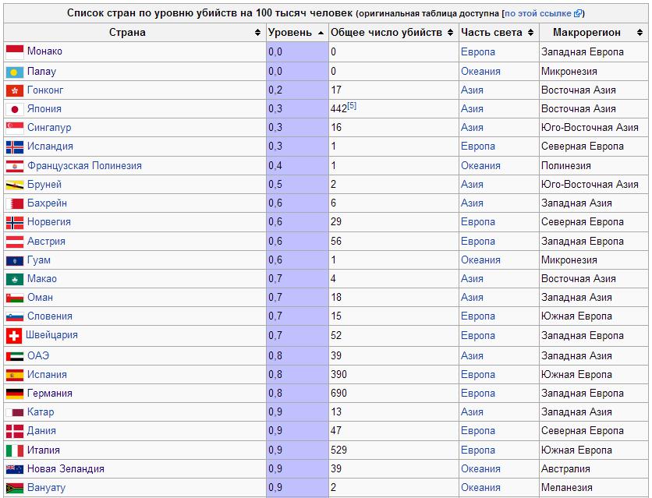Open footnote reference [5] next to 442
The height and width of the screenshot is (498, 652).
[x=352, y=106]
